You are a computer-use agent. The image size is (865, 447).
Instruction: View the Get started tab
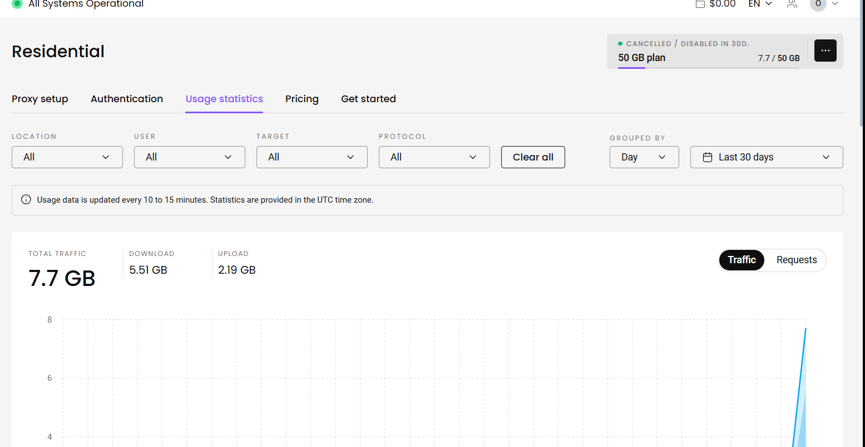[368, 99]
